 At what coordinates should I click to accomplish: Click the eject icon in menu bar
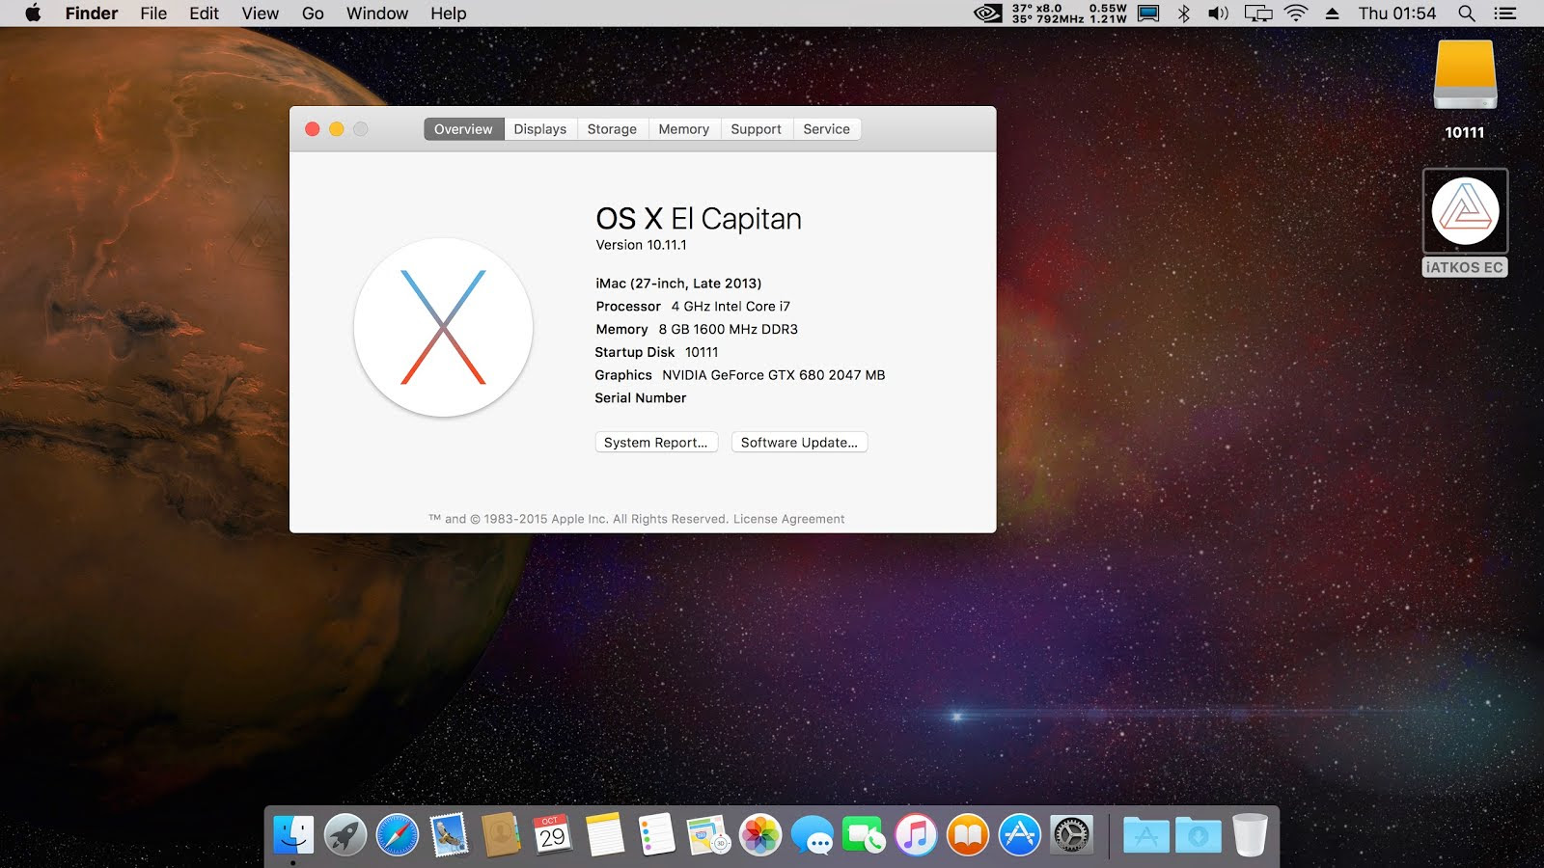point(1332,14)
